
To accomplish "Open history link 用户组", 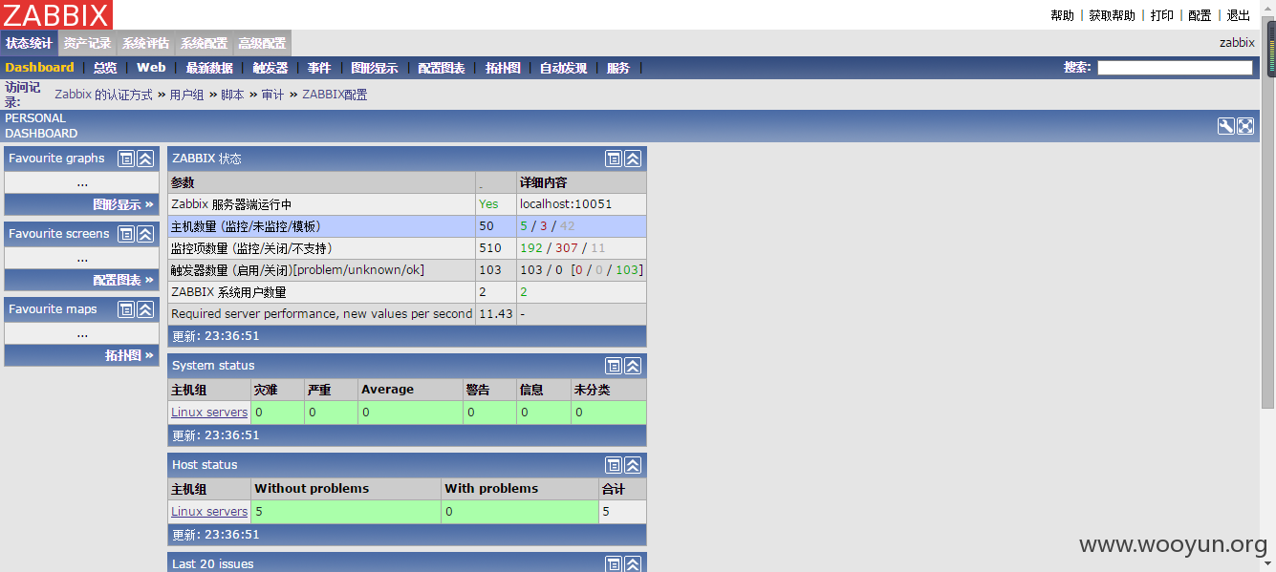I will pyautogui.click(x=186, y=95).
